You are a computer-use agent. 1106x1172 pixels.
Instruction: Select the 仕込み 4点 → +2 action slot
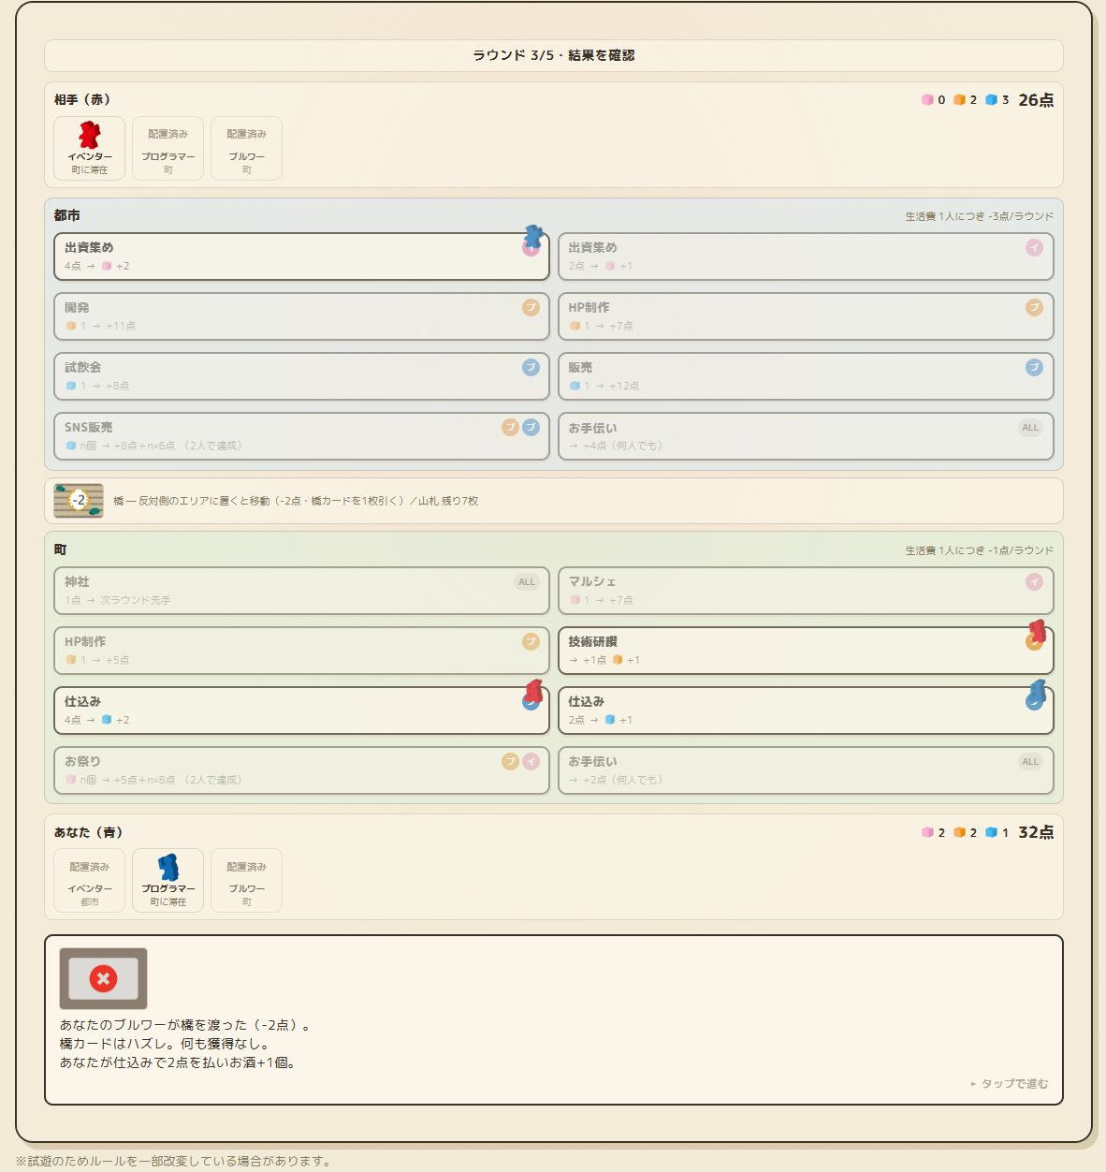pos(301,711)
